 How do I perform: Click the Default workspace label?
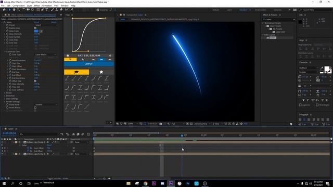pos(215,10)
